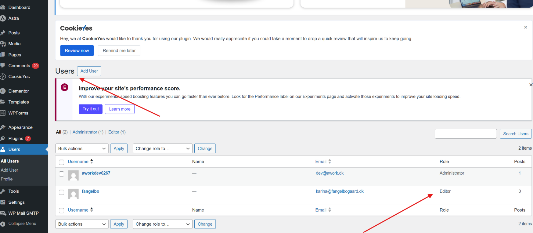The height and width of the screenshot is (233, 533).
Task: Click the Collapse Menu arrow icon
Action: click(3, 224)
